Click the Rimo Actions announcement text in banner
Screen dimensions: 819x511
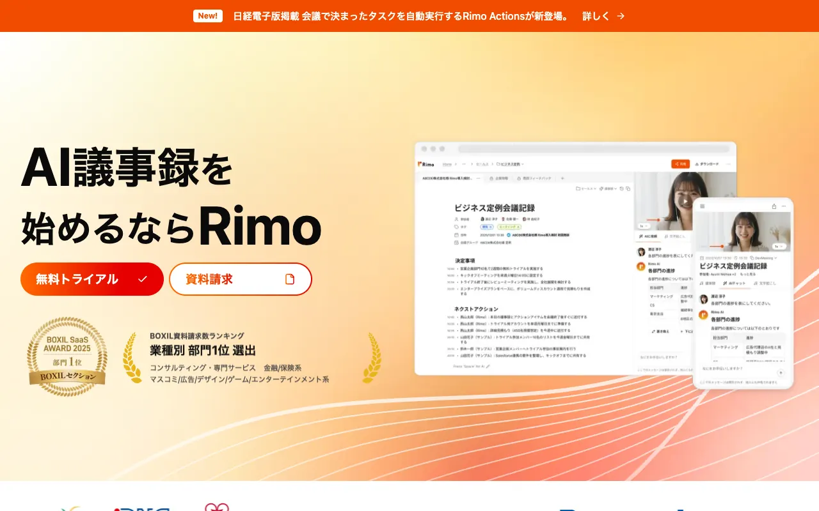tap(401, 16)
